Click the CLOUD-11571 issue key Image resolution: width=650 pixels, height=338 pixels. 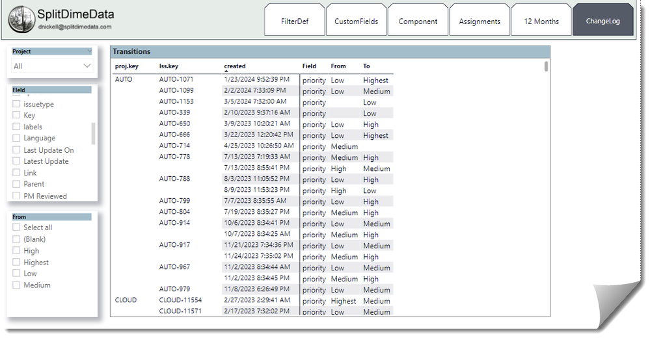[180, 311]
